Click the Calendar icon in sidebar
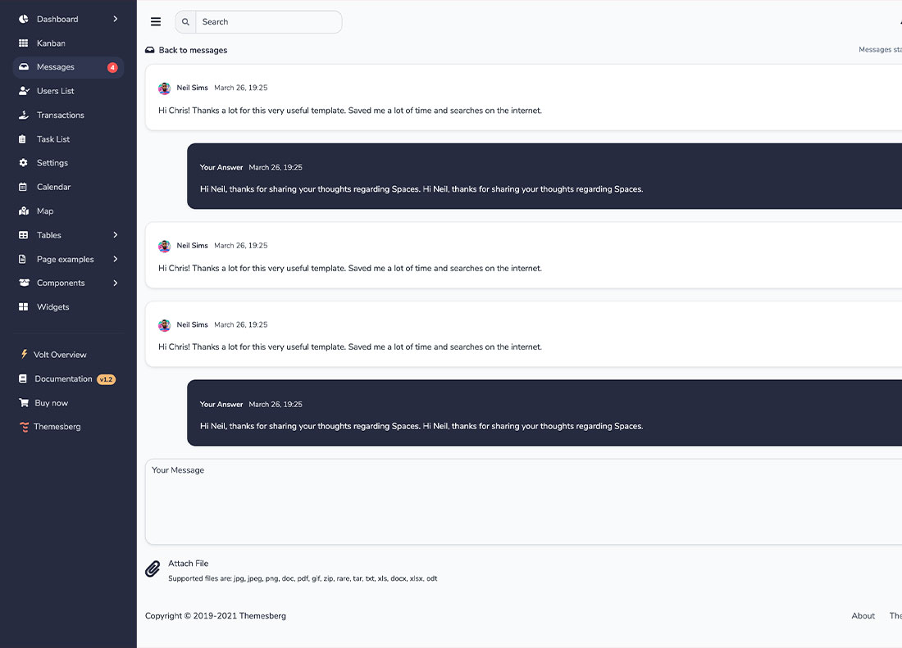Screen dimensions: 902x648 (x=23, y=187)
